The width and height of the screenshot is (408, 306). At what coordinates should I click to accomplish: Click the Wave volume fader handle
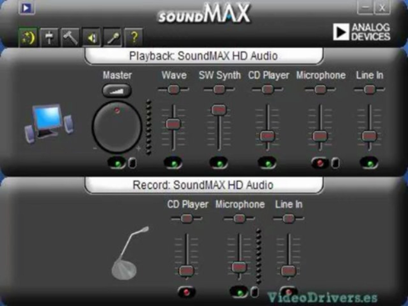coord(173,124)
